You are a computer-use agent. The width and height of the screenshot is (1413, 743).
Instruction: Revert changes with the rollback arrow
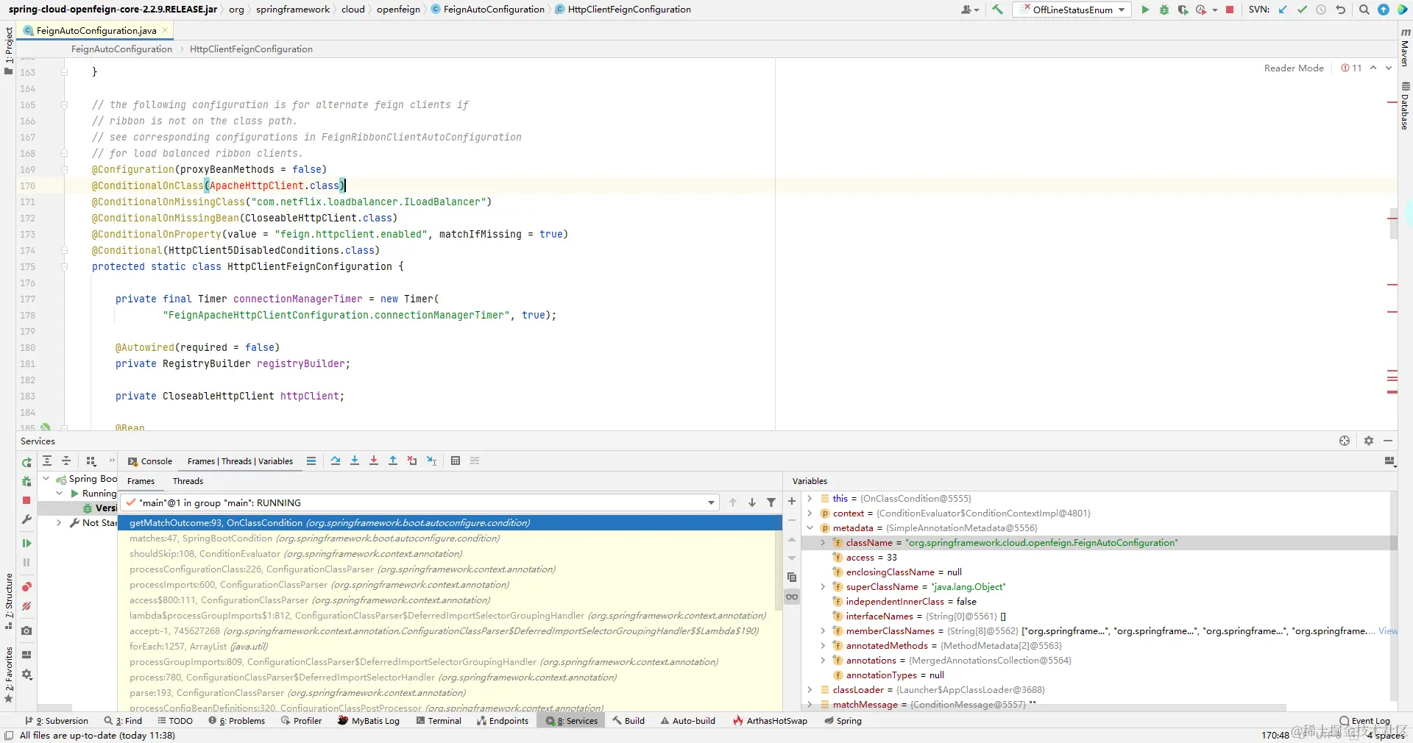point(1341,10)
